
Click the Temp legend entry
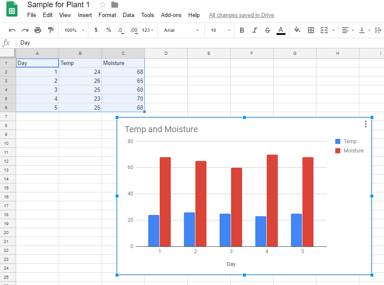pyautogui.click(x=346, y=141)
